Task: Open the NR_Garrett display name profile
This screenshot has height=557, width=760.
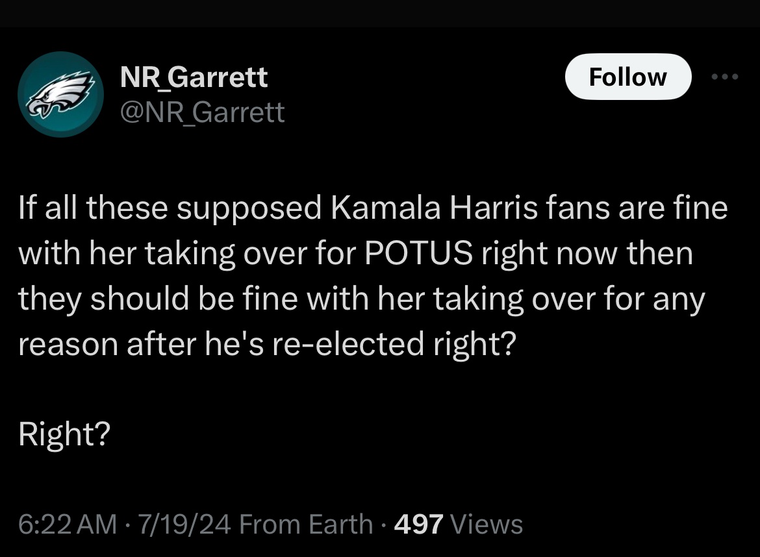Action: pos(194,78)
